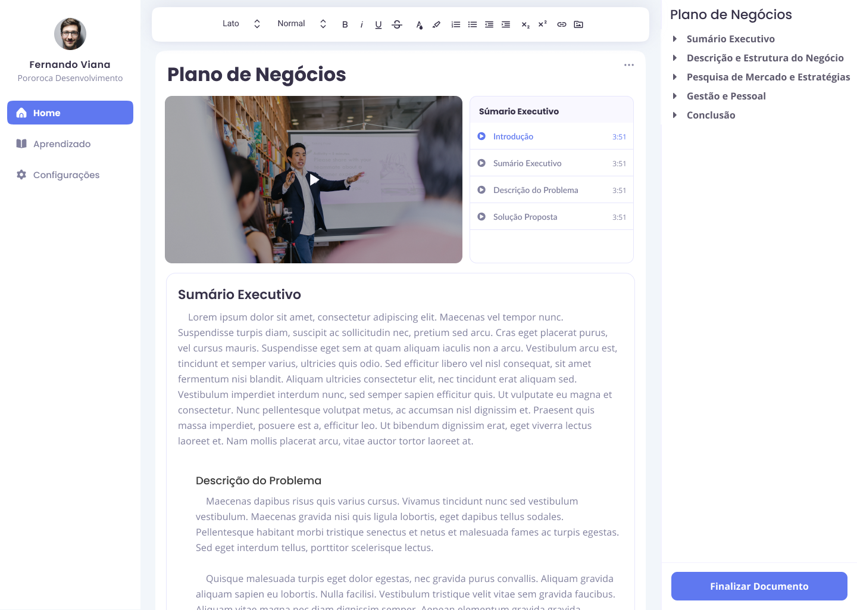857x610 pixels.
Task: Open the three-dot document options menu
Action: [629, 65]
